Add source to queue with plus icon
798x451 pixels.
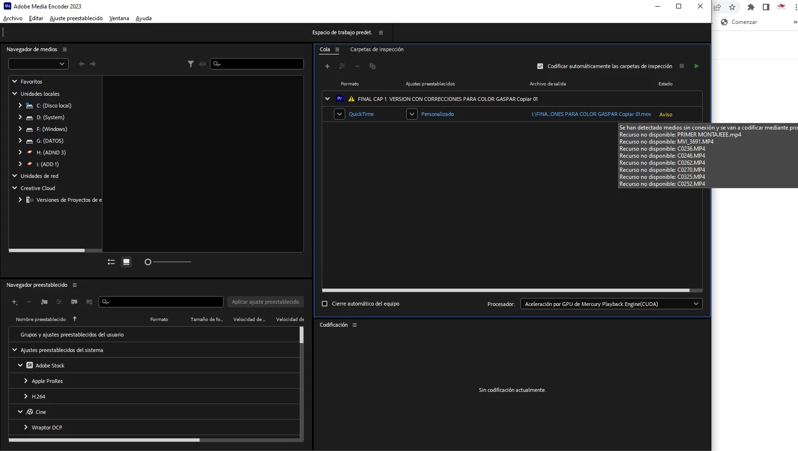(x=327, y=66)
